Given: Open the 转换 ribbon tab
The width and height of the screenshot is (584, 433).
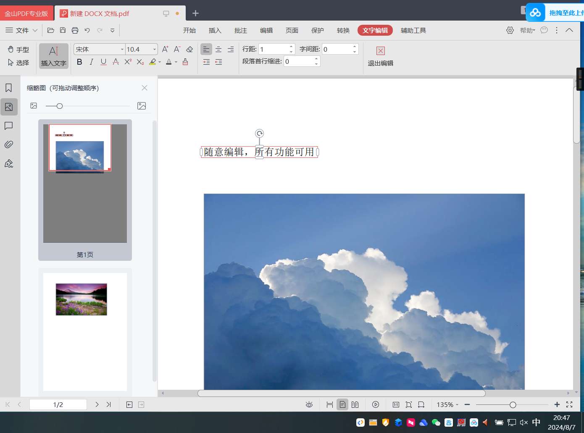Looking at the screenshot, I should 343,30.
